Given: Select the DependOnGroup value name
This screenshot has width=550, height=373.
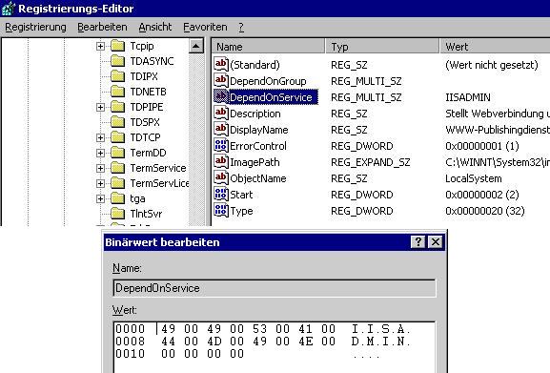Looking at the screenshot, I should tap(268, 81).
